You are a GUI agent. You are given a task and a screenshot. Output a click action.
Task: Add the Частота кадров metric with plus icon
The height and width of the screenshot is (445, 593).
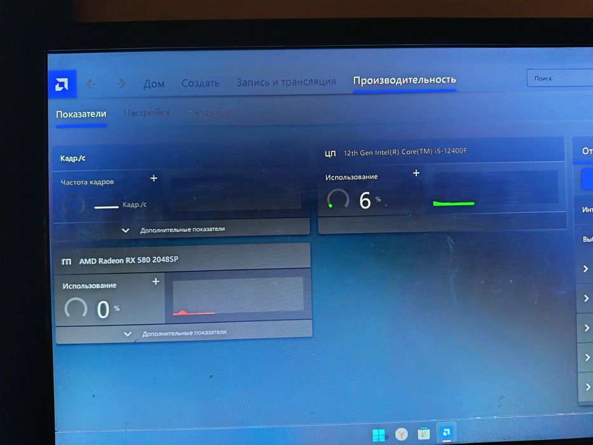point(154,178)
